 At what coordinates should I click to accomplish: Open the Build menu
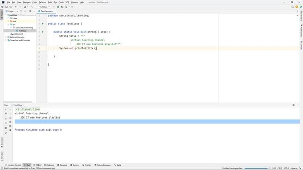[x=50, y=2]
